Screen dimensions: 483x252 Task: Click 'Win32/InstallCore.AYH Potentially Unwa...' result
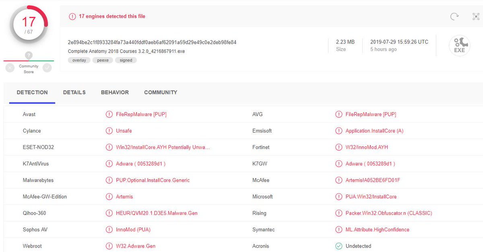163,148
